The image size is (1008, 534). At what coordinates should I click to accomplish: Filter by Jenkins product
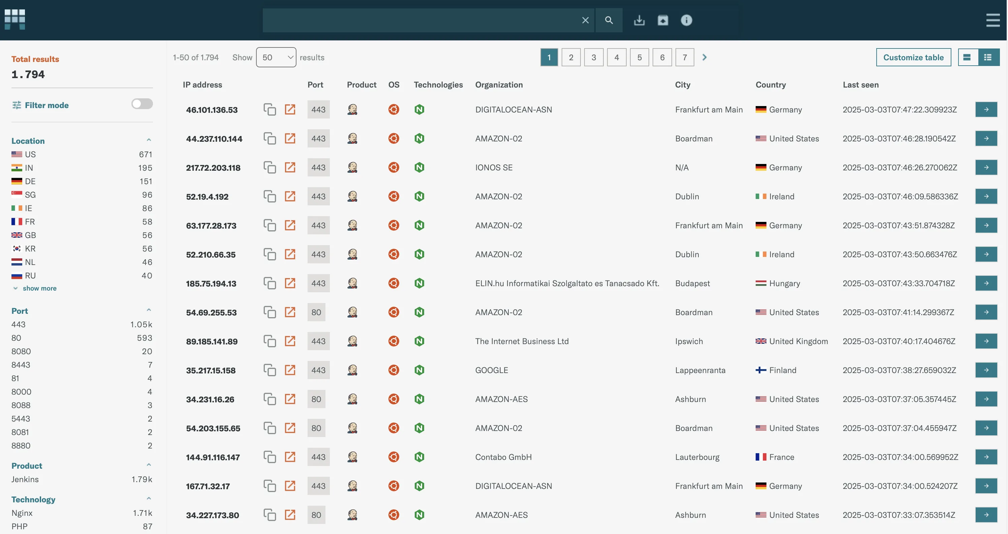tap(82, 479)
